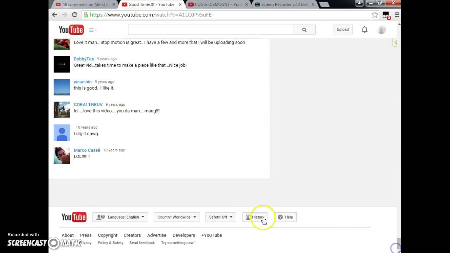The width and height of the screenshot is (450, 253).
Task: Open Marco Cassé username link
Action: pyautogui.click(x=87, y=150)
